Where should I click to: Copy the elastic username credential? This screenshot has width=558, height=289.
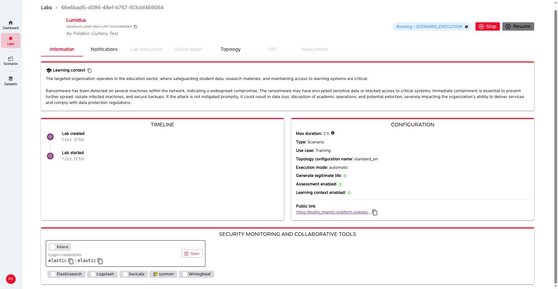pos(71,261)
